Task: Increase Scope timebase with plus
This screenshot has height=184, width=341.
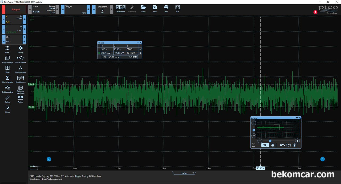Action: [57, 10]
